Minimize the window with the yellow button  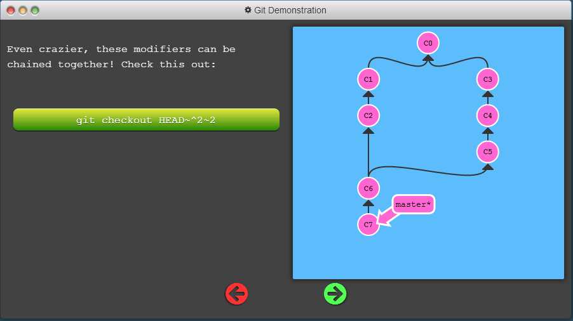coord(23,11)
